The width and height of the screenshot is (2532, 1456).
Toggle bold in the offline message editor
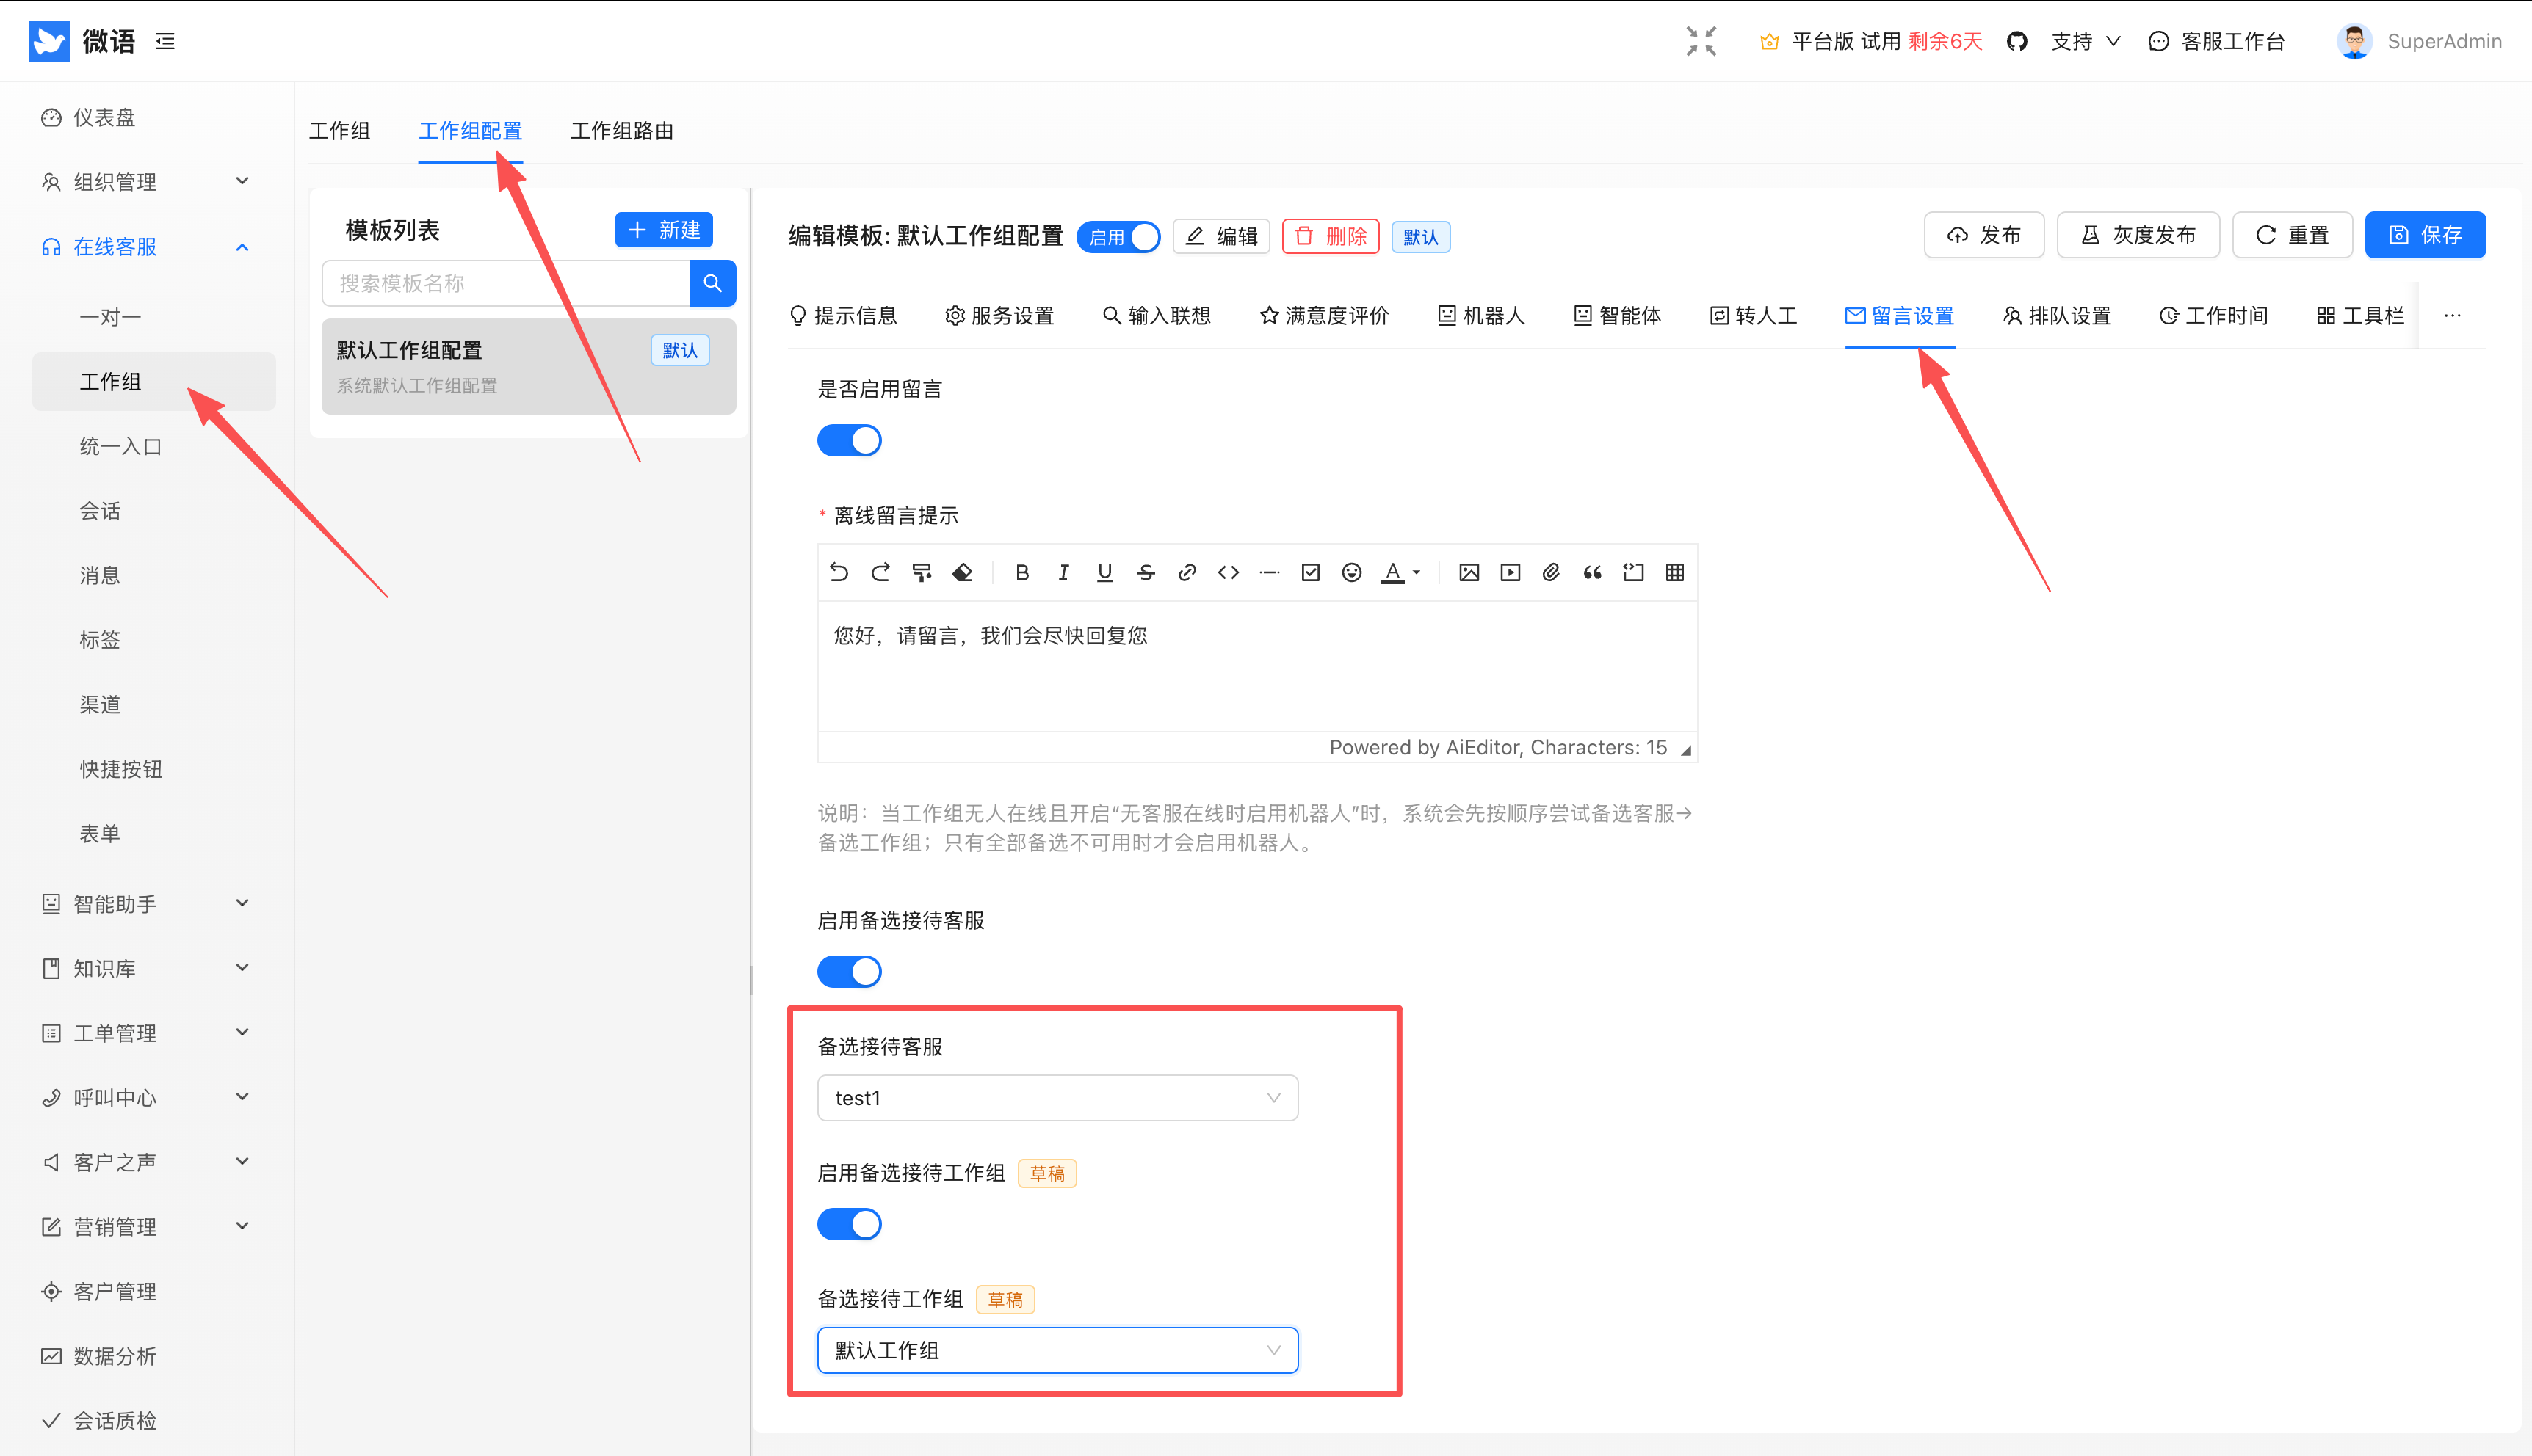(x=1021, y=572)
